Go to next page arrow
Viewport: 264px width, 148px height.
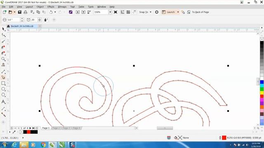click(x=30, y=128)
